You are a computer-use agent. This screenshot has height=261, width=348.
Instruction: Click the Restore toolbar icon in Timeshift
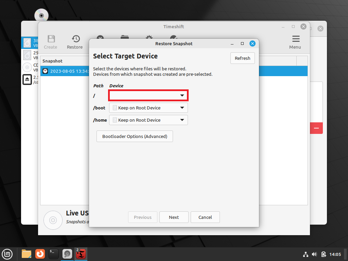[75, 42]
